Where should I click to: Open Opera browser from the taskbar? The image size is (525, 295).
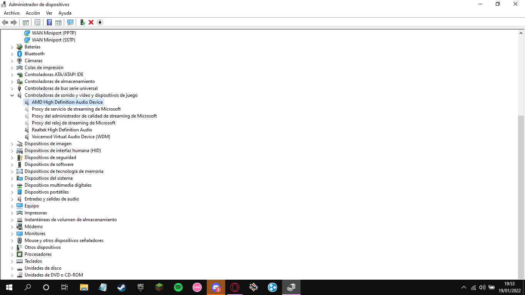(234, 287)
